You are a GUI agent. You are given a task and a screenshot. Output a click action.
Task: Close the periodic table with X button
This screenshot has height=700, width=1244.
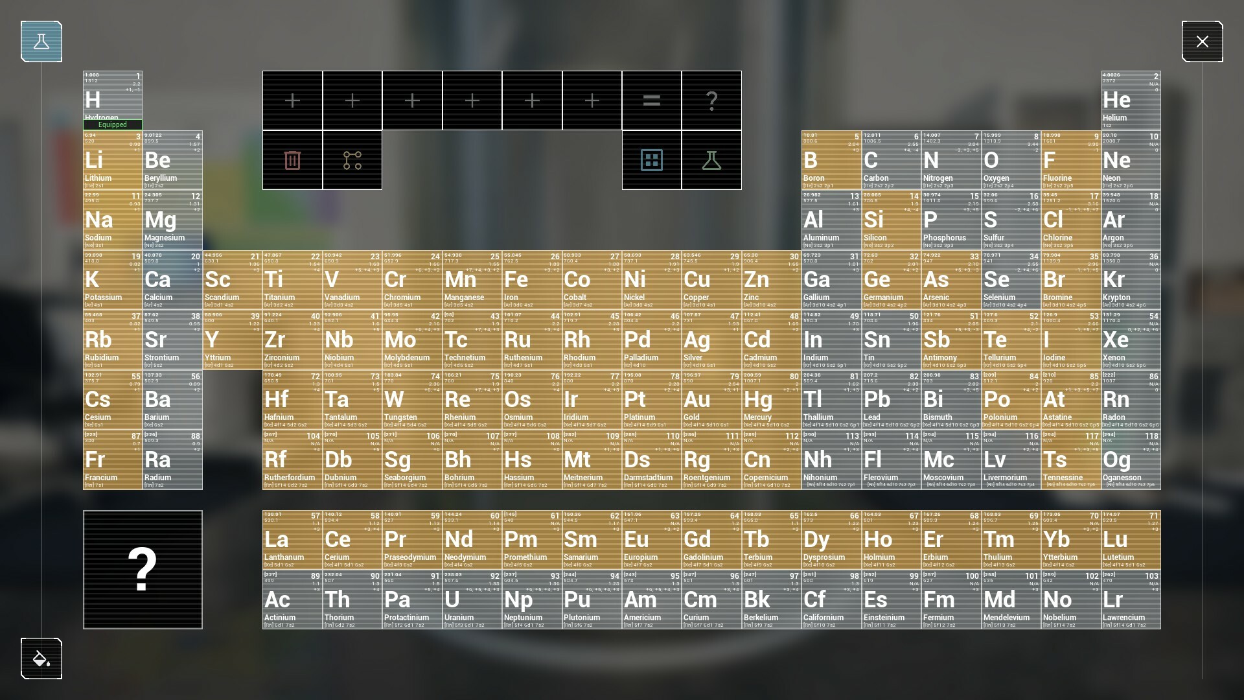tap(1202, 41)
